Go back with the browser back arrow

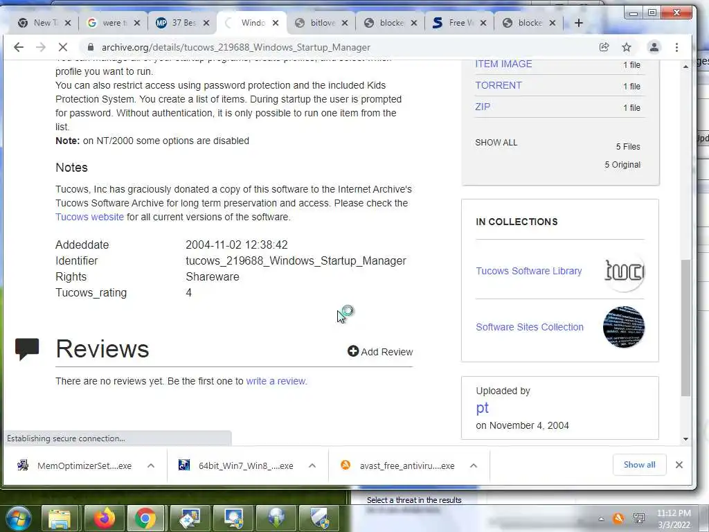coord(19,47)
